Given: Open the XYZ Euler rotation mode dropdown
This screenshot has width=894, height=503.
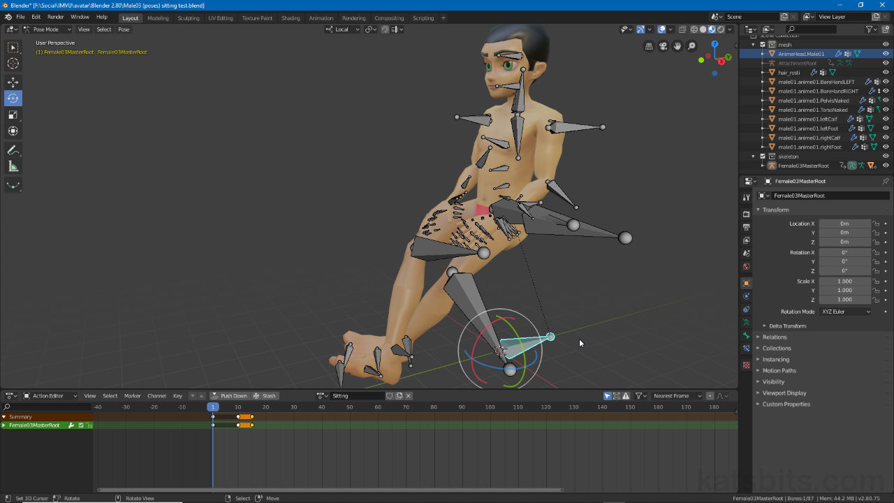Looking at the screenshot, I should point(846,312).
